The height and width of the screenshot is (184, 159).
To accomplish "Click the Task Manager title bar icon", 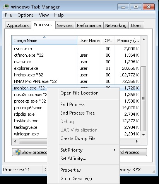I will pos(6,7).
